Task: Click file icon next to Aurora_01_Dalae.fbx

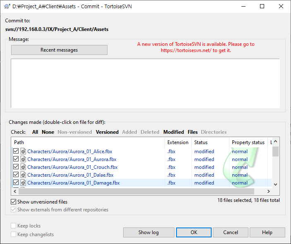Action: tap(24, 175)
